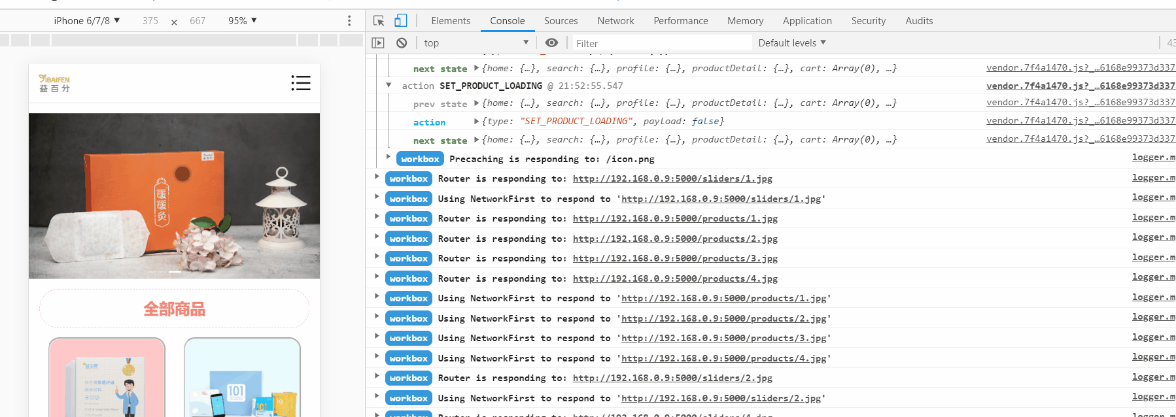Open the top JavaScript context dropdown
This screenshot has width=1176, height=417.
(x=476, y=43)
